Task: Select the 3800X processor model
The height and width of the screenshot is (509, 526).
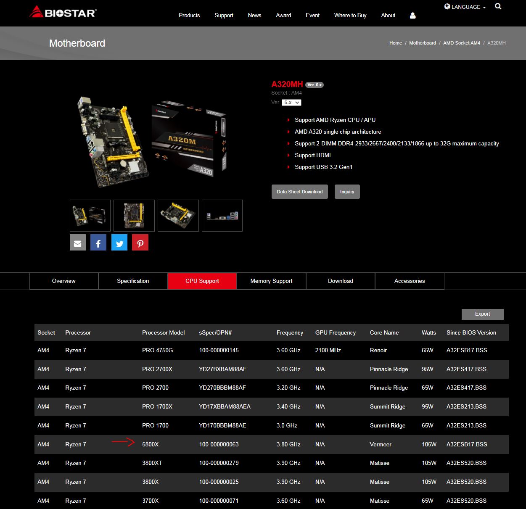Action: tap(151, 482)
